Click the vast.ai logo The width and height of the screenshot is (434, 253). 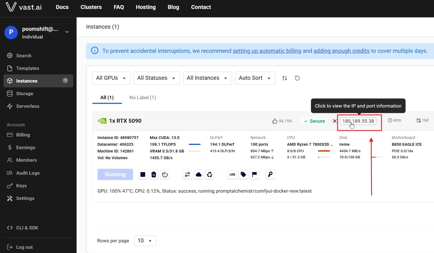pos(24,7)
